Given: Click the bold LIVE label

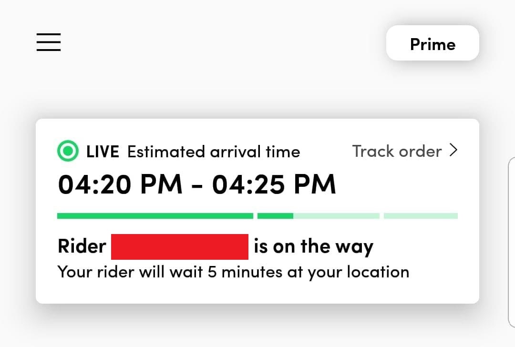Looking at the screenshot, I should (x=103, y=152).
